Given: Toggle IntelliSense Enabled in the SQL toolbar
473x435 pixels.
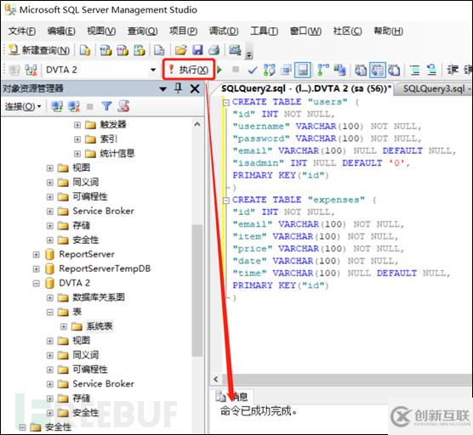Looking at the screenshot, I should (x=303, y=70).
